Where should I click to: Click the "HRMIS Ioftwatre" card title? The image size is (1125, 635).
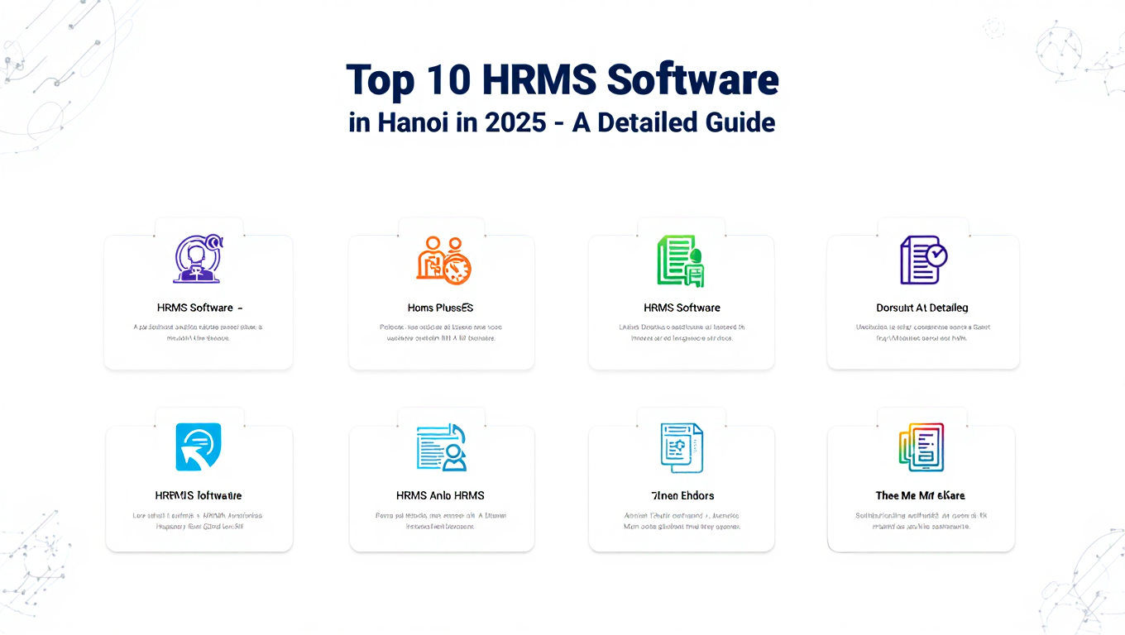tap(199, 495)
